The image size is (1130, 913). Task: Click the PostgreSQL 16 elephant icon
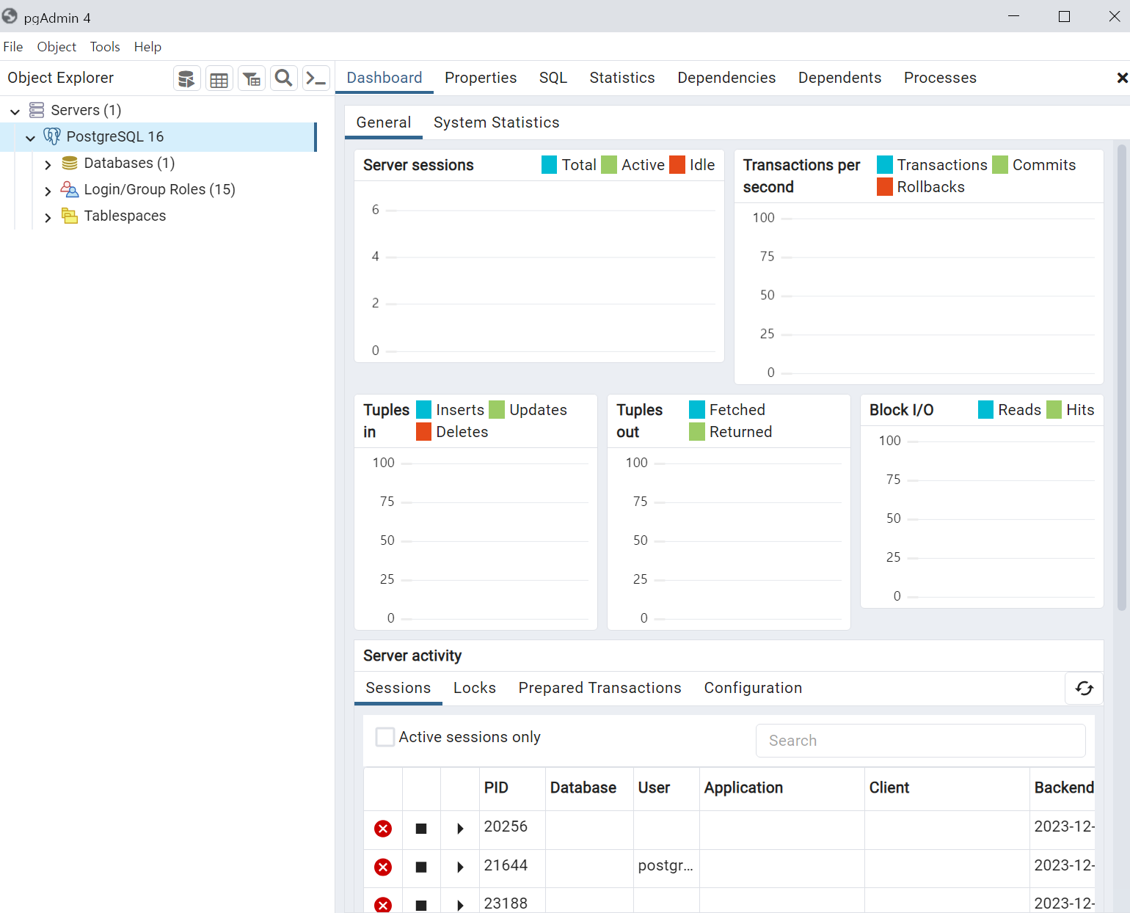[52, 136]
